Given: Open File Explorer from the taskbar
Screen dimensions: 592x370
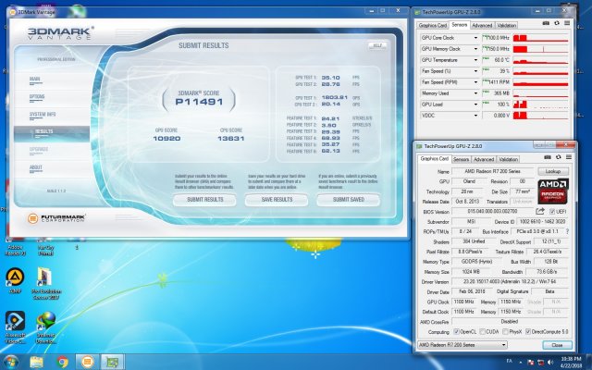Looking at the screenshot, I should coord(36,362).
